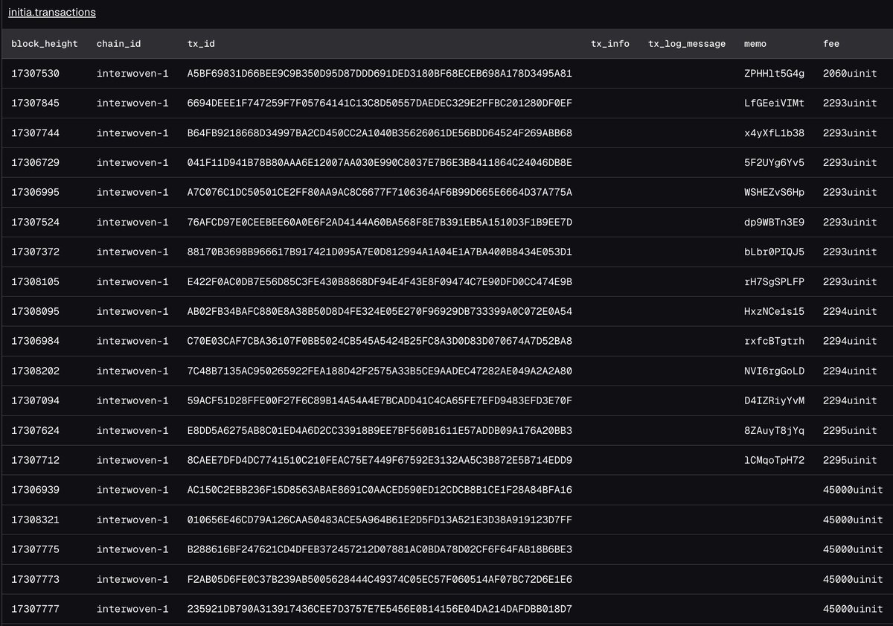The width and height of the screenshot is (893, 626).
Task: Select memo value NVI6rgGoLD
Action: 774,371
